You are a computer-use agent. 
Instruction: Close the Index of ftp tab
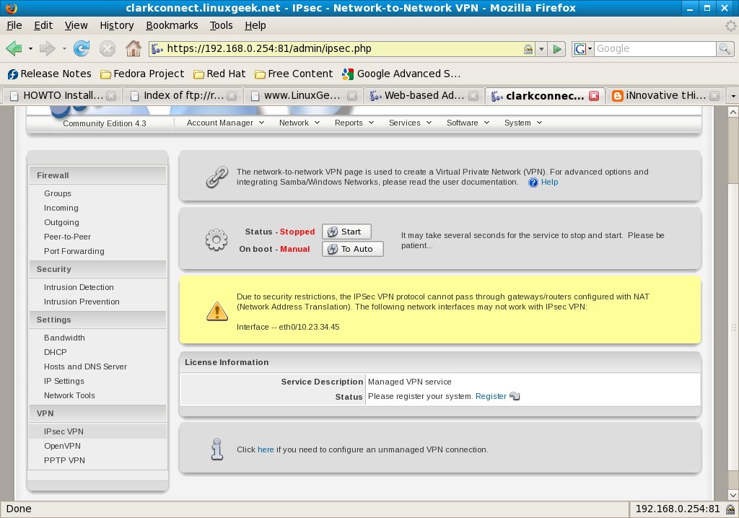[232, 96]
